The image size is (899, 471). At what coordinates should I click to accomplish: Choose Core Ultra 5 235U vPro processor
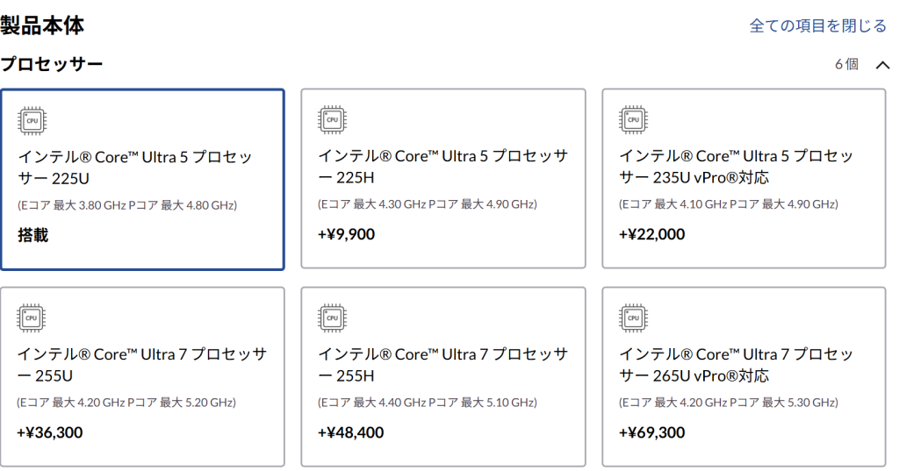coord(743,179)
